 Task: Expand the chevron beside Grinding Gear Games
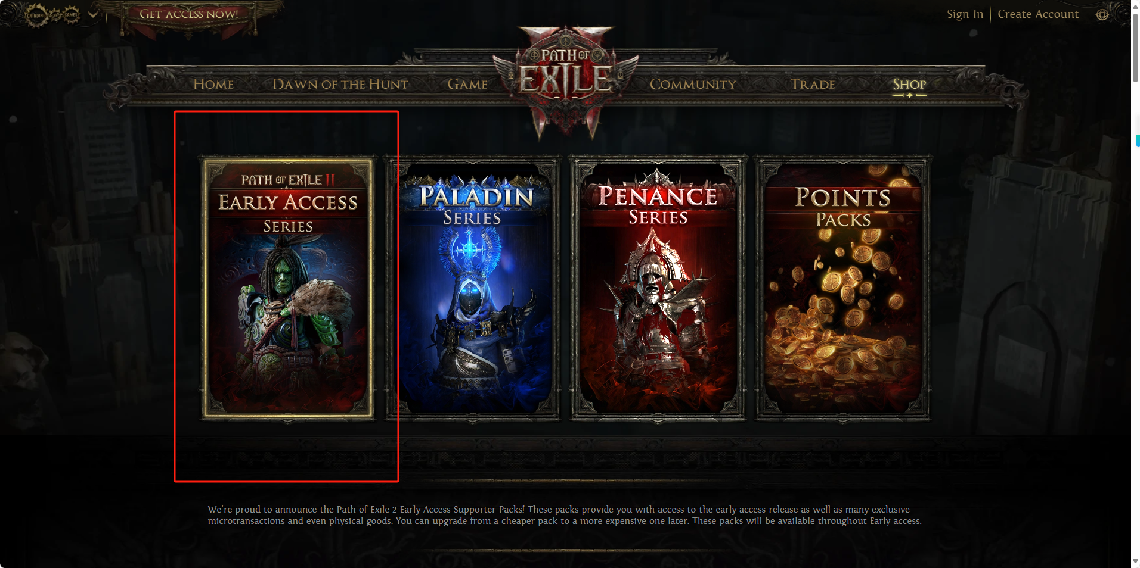(x=93, y=14)
